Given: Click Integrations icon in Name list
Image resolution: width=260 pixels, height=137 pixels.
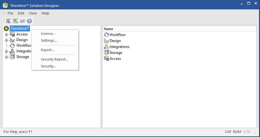Looking at the screenshot, I should coord(106,46).
